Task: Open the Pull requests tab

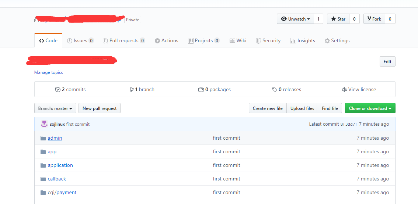Action: click(124, 41)
